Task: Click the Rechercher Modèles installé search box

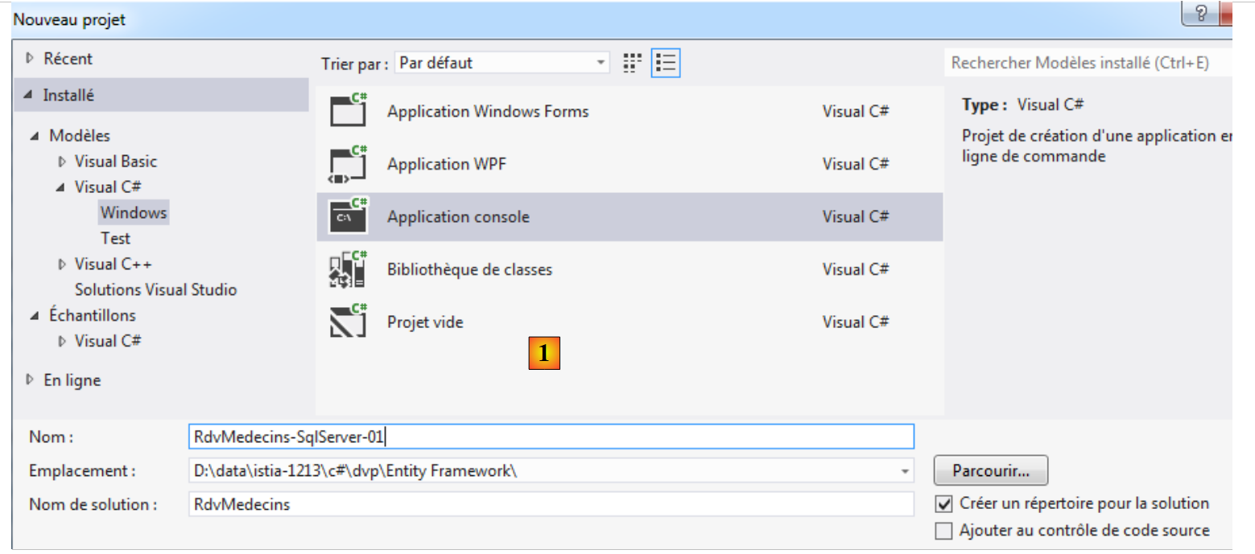Action: [1087, 63]
